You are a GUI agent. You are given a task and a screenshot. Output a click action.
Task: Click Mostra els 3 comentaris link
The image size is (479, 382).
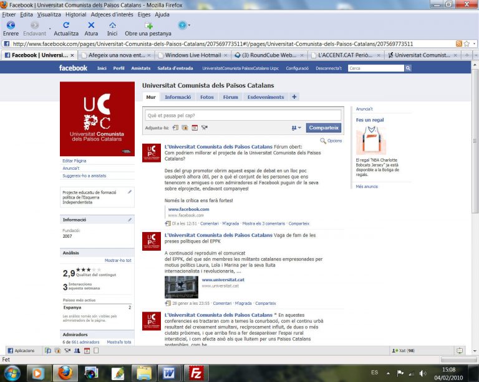[264, 223]
